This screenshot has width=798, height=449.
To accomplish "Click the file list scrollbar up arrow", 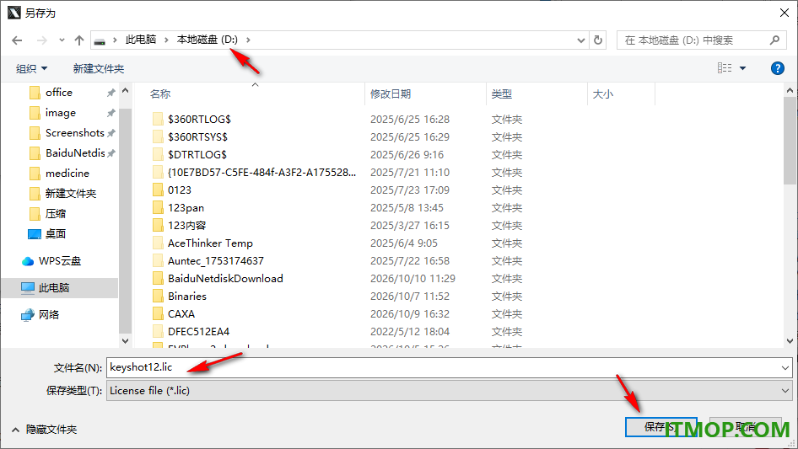I will [x=790, y=90].
